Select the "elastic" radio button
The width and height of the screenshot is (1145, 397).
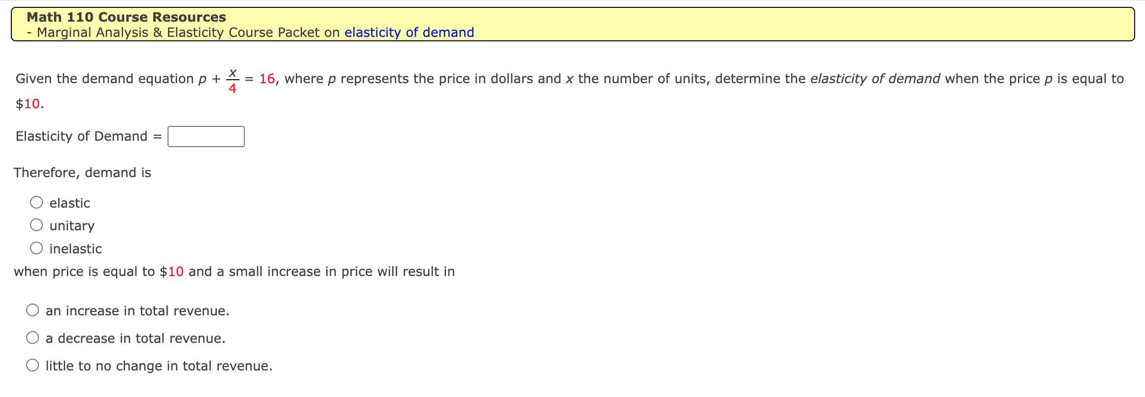click(x=36, y=202)
